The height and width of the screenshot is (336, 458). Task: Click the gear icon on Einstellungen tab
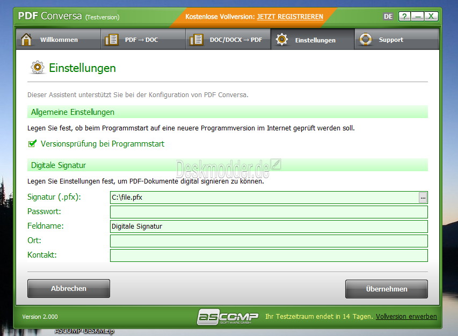282,39
